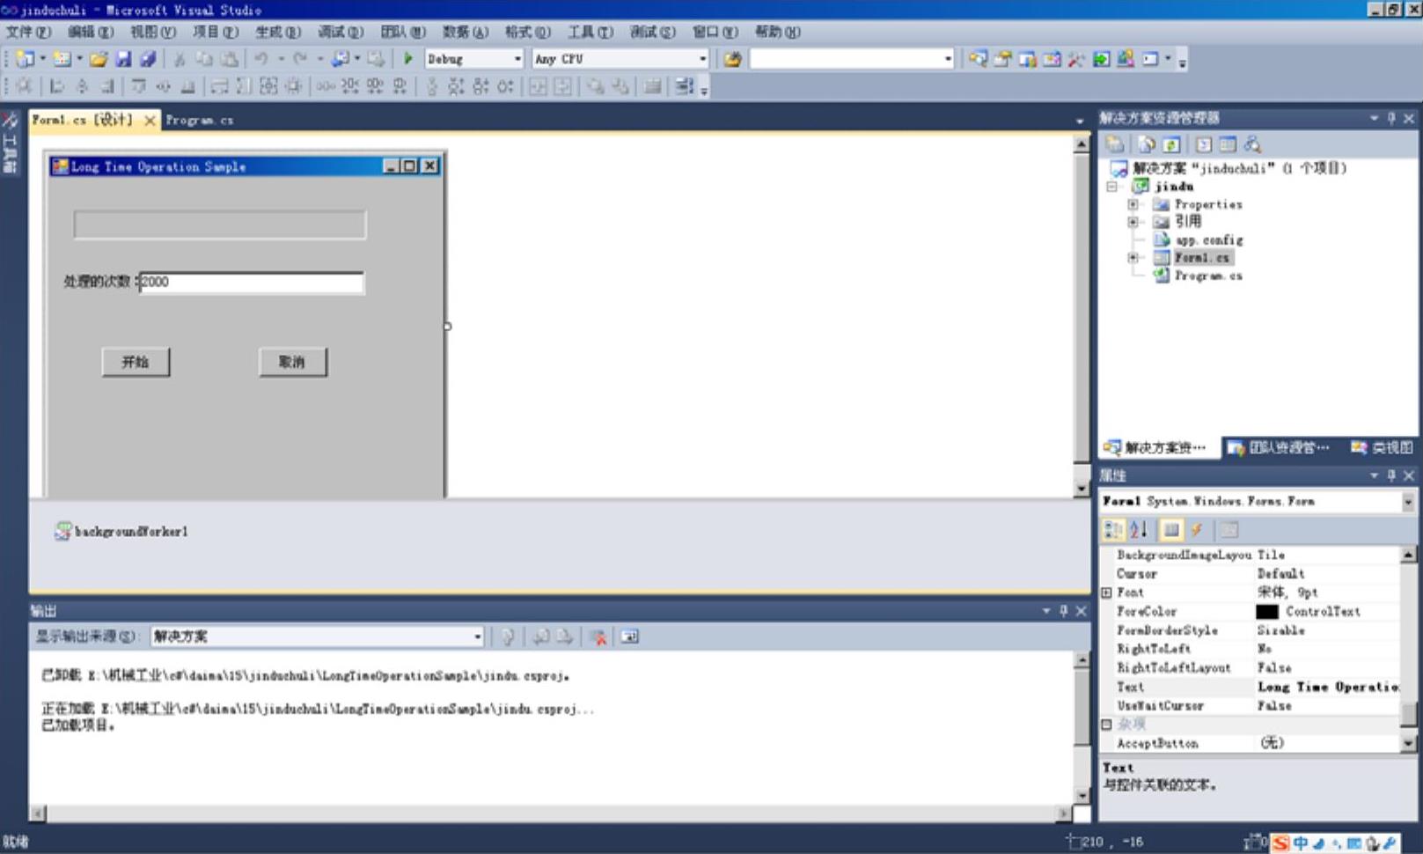This screenshot has height=854, width=1423.
Task: Switch to the Program.cs tab
Action: point(200,121)
